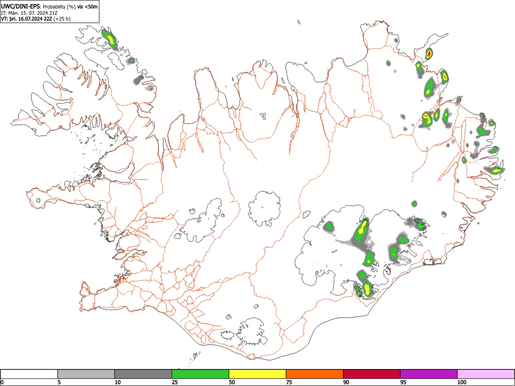515x386 pixels.
Task: Click the green 25–50% legend swatch
Action: pyautogui.click(x=200, y=374)
